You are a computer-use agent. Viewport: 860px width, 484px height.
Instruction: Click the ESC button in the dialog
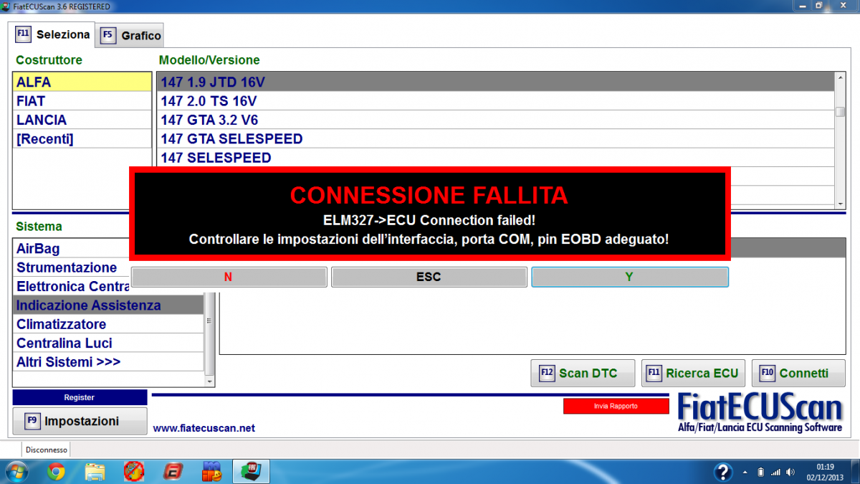click(x=429, y=277)
